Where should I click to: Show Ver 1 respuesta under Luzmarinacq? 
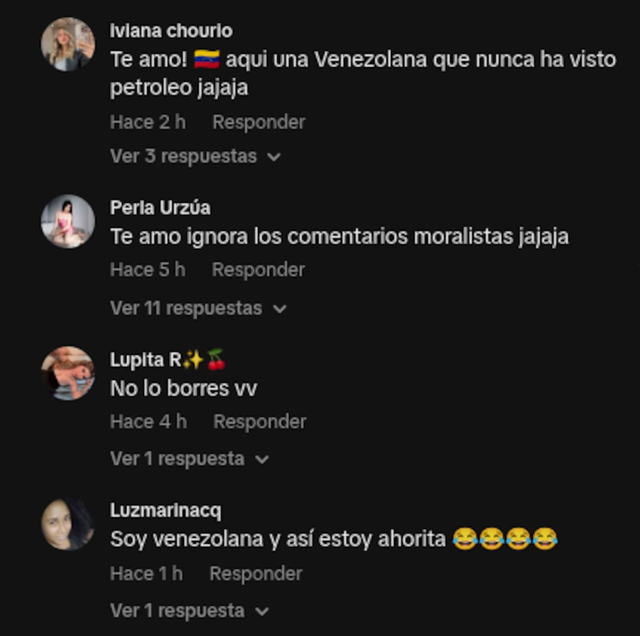click(x=177, y=610)
